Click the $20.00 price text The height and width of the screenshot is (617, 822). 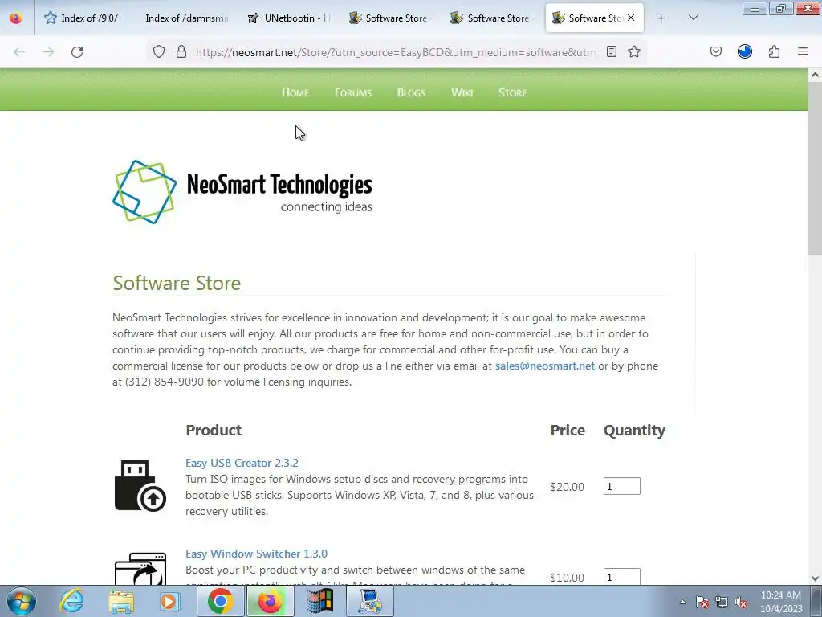567,487
